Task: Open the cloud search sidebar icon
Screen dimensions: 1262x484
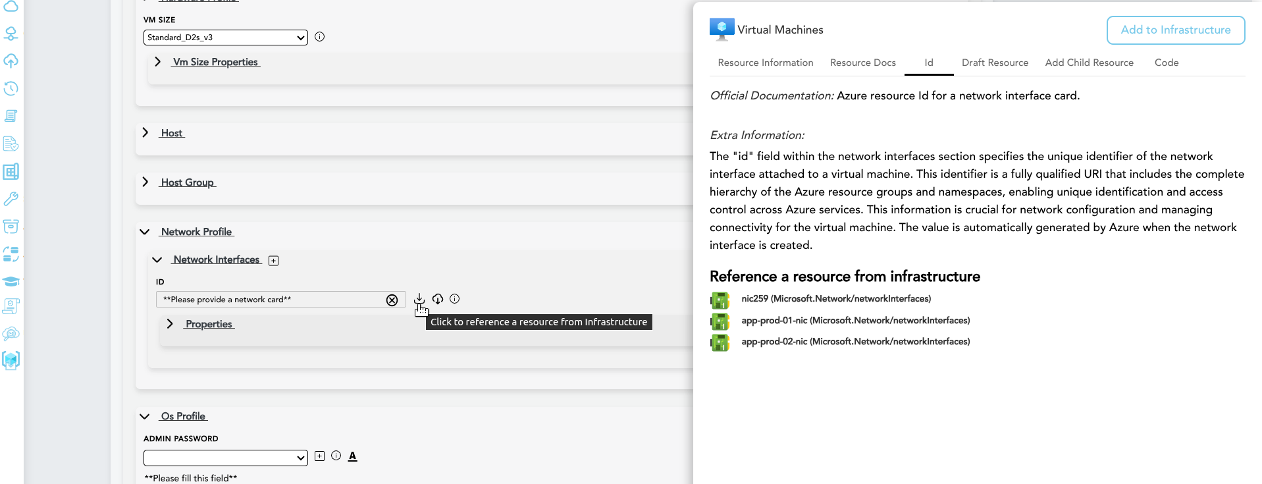Action: pyautogui.click(x=11, y=334)
